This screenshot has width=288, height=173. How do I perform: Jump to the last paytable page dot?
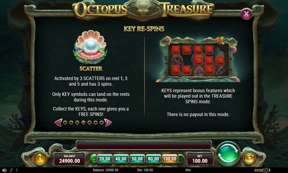coord(102,123)
